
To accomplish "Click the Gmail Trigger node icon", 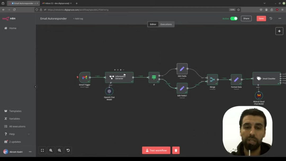I will coord(84,77).
